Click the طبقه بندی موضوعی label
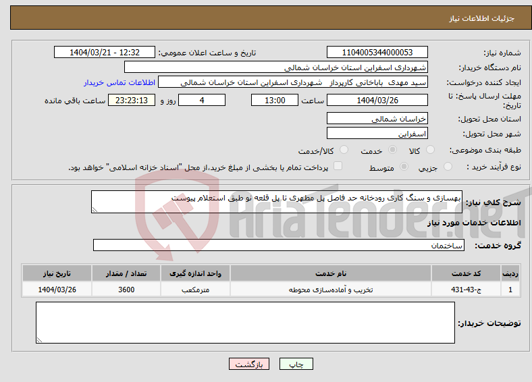Screen dimensions: 532x382 click(x=485, y=150)
